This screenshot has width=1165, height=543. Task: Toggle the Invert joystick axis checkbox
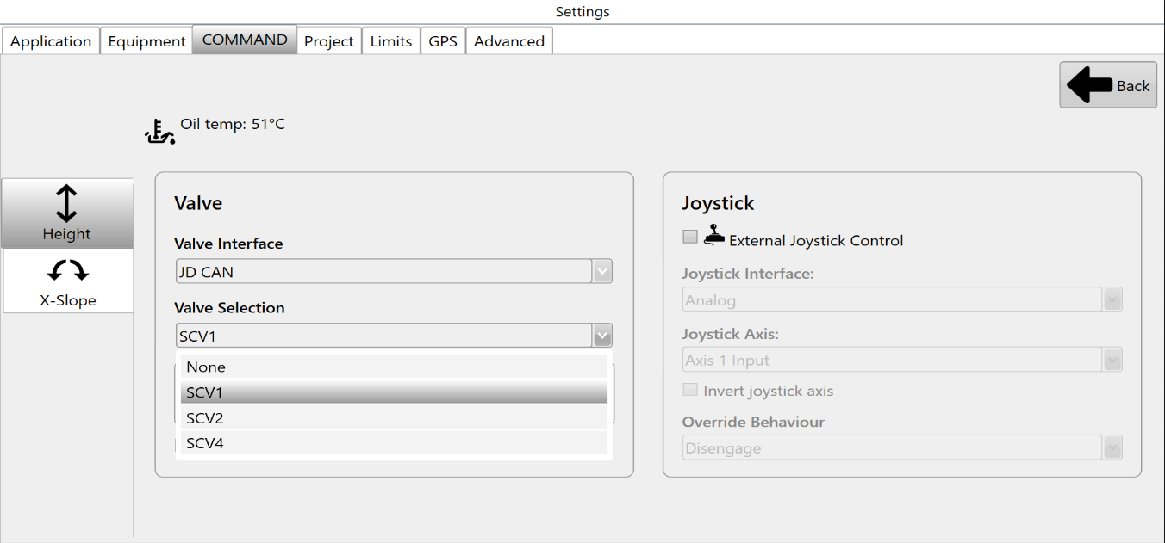tap(689, 390)
